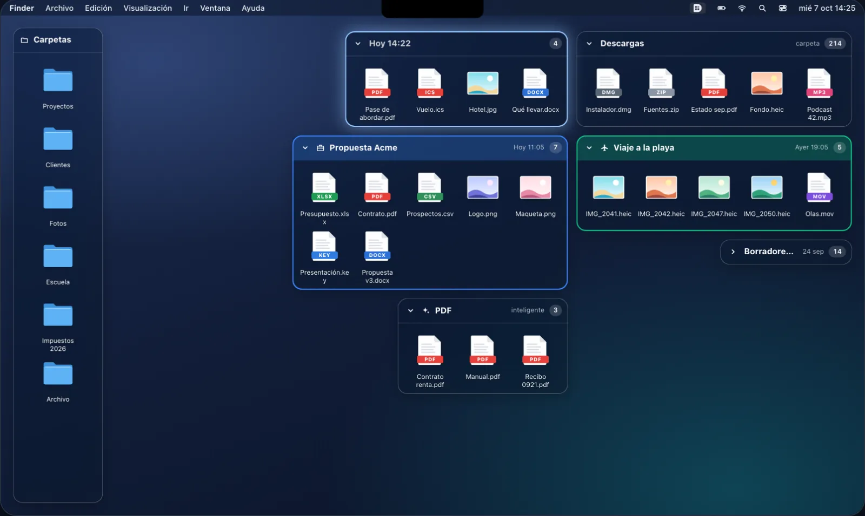The width and height of the screenshot is (865, 516).
Task: Expand the Borradores stack
Action: point(733,252)
